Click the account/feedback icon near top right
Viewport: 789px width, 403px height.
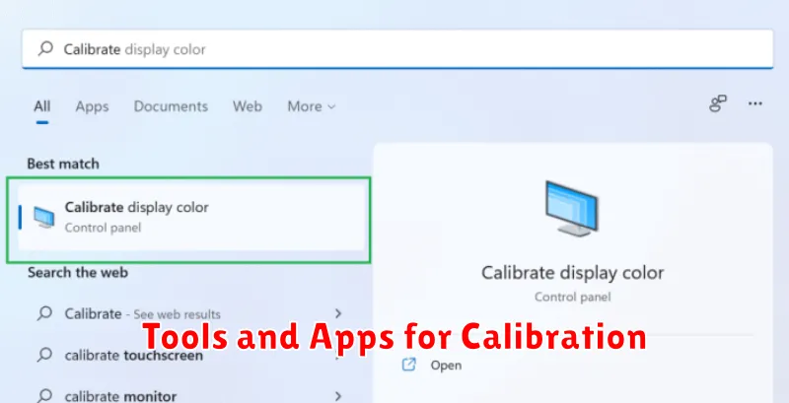pyautogui.click(x=718, y=103)
